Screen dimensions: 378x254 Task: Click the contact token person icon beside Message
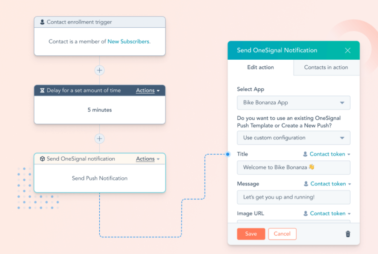pos(306,184)
